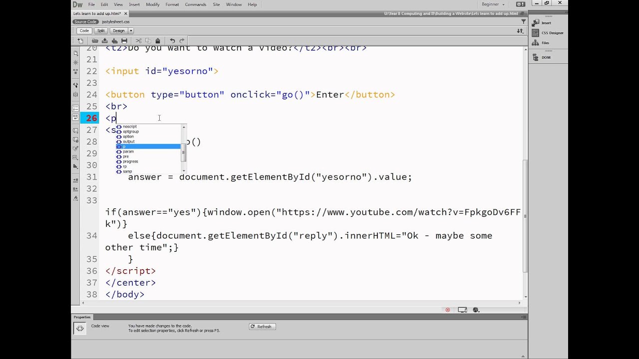Click the Redo arrow icon

(182, 41)
